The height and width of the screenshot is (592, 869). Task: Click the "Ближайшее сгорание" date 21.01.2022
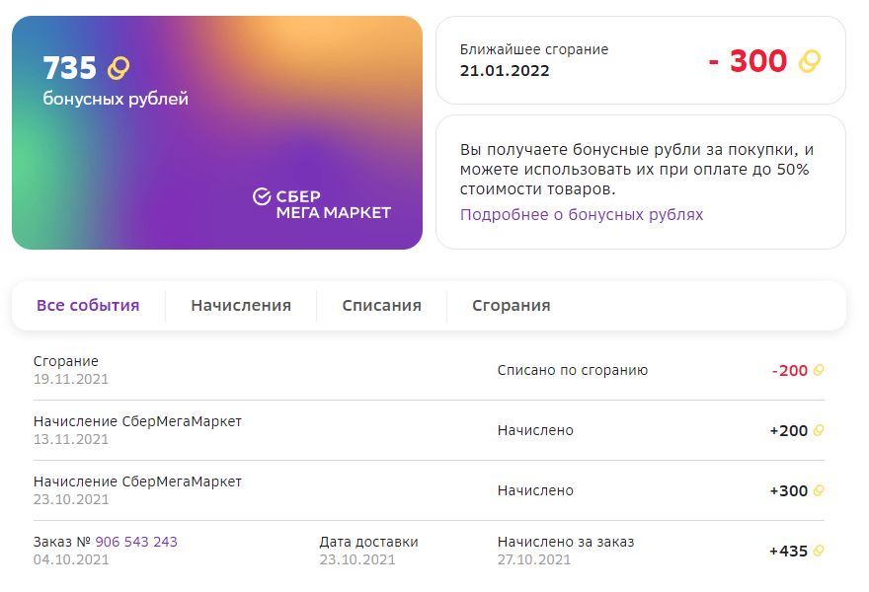505,71
